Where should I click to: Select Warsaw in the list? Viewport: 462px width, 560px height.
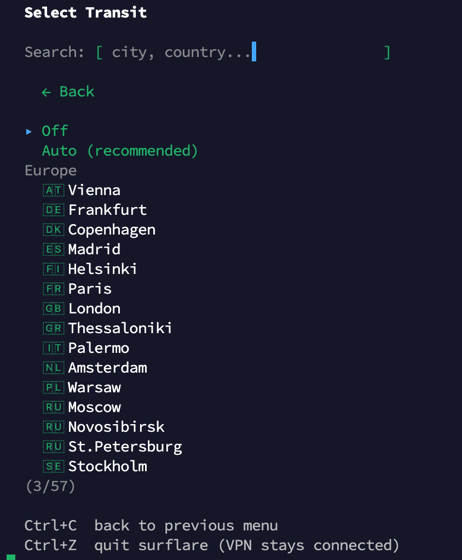pos(94,387)
